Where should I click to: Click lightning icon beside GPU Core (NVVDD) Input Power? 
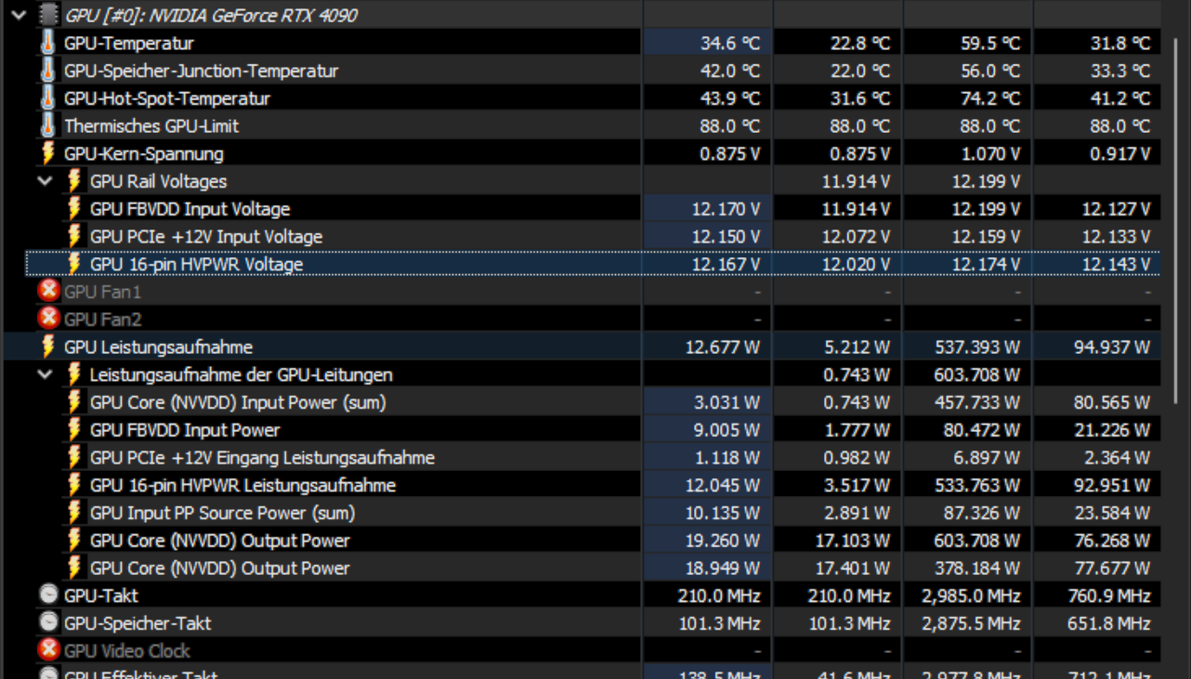point(74,402)
